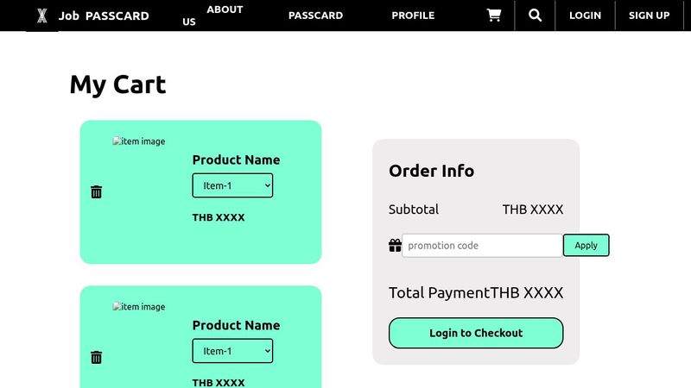Click the first Product Name heading
Viewport: 691px width, 388px height.
pos(236,160)
